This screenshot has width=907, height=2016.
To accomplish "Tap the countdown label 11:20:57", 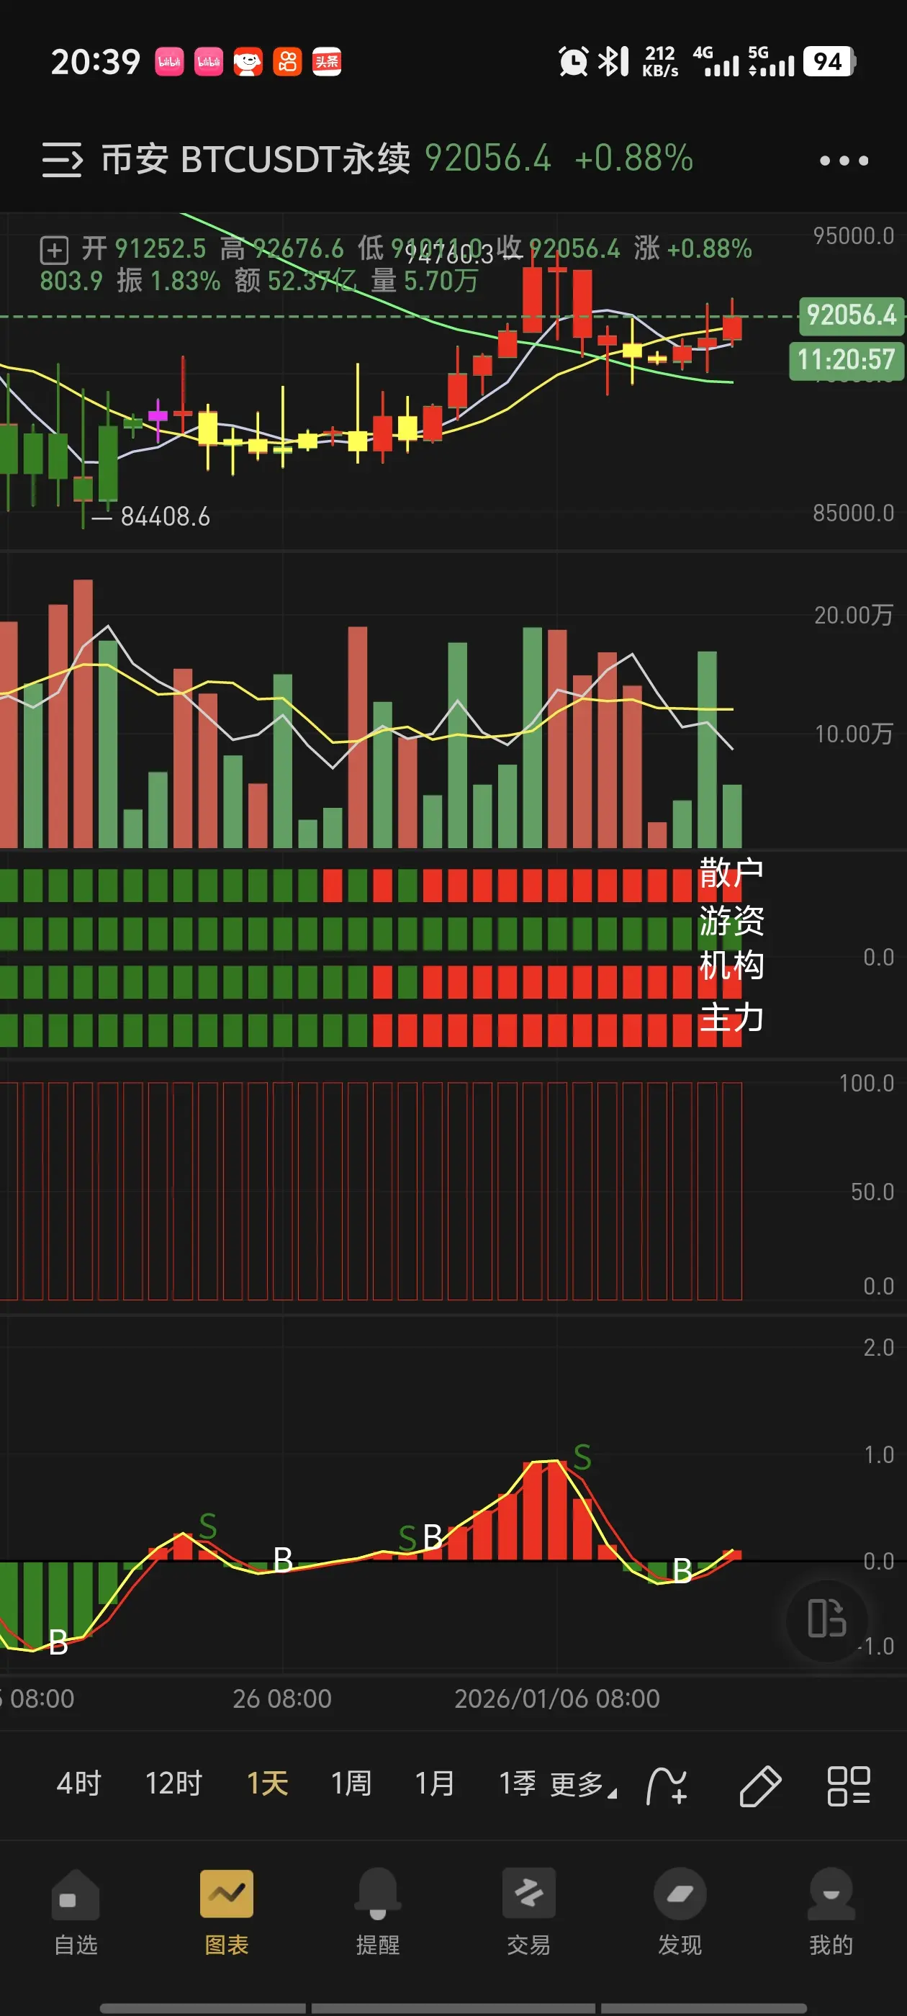I will (846, 360).
